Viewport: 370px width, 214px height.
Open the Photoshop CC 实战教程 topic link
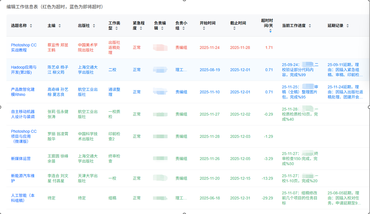pos(24,48)
